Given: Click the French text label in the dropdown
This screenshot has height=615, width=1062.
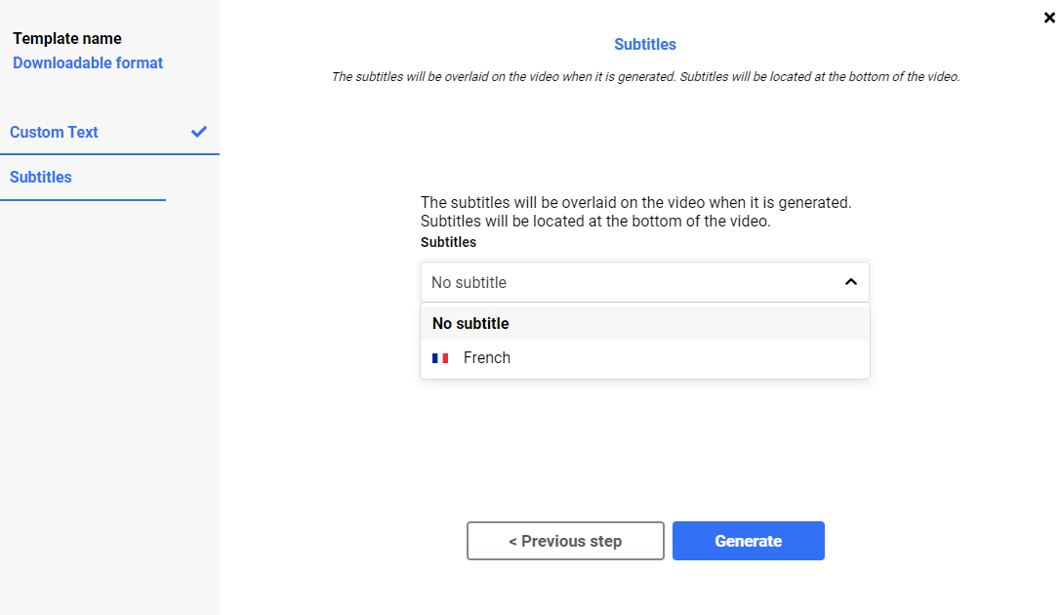Looking at the screenshot, I should 487,357.
